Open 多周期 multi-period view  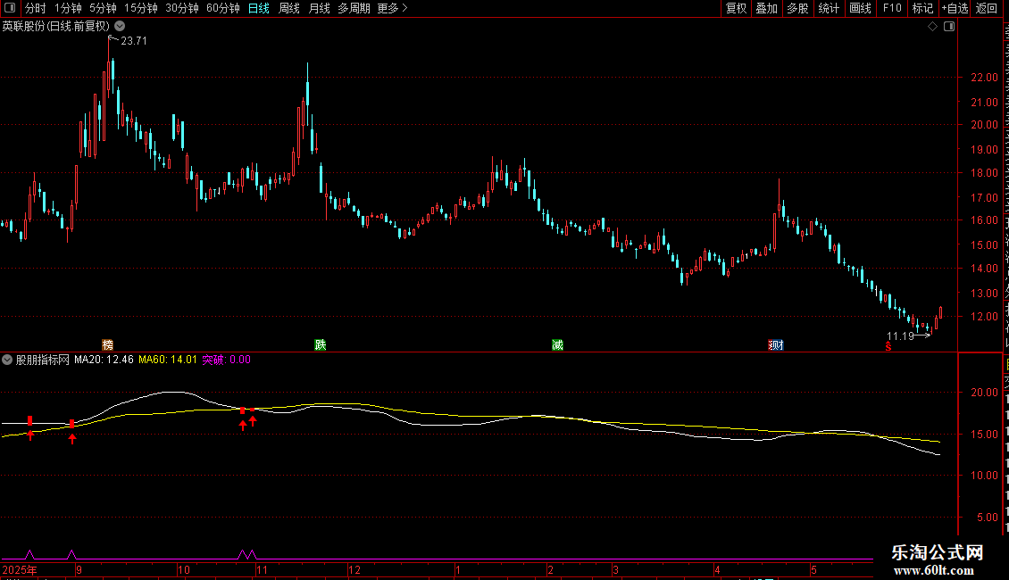pos(354,8)
